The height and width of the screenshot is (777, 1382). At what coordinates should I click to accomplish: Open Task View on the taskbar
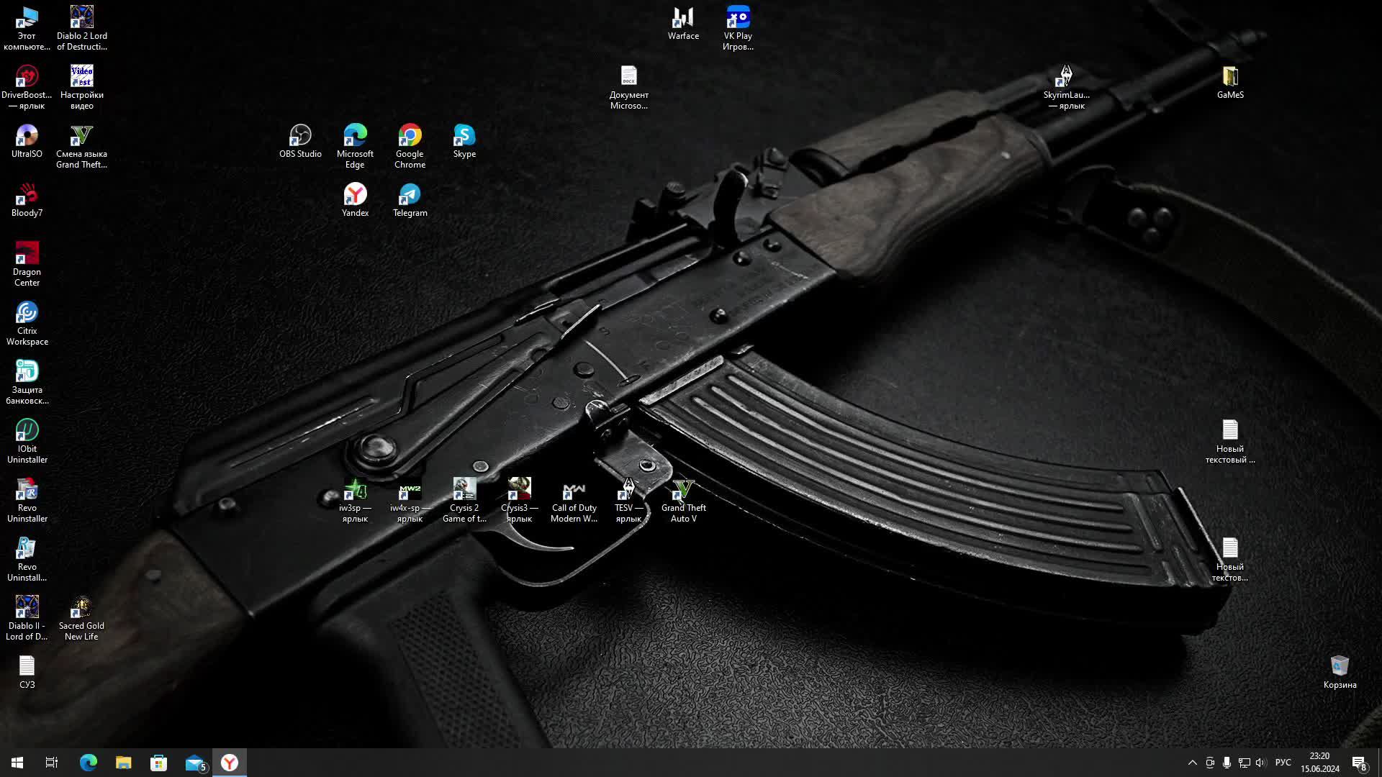52,763
